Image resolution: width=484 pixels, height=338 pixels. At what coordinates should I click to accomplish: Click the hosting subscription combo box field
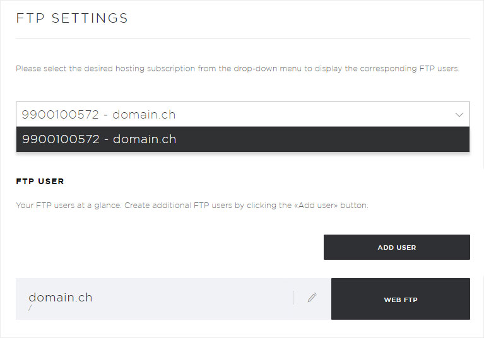[243, 114]
